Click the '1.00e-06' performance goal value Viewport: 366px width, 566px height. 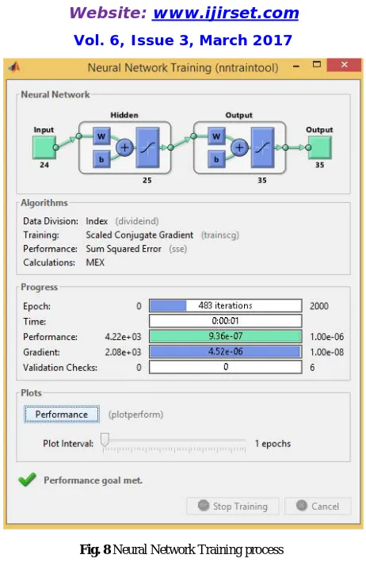(326, 337)
